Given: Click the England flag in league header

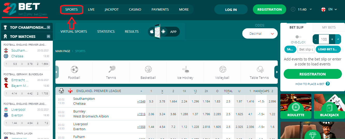Looking at the screenshot, I should point(70,91).
